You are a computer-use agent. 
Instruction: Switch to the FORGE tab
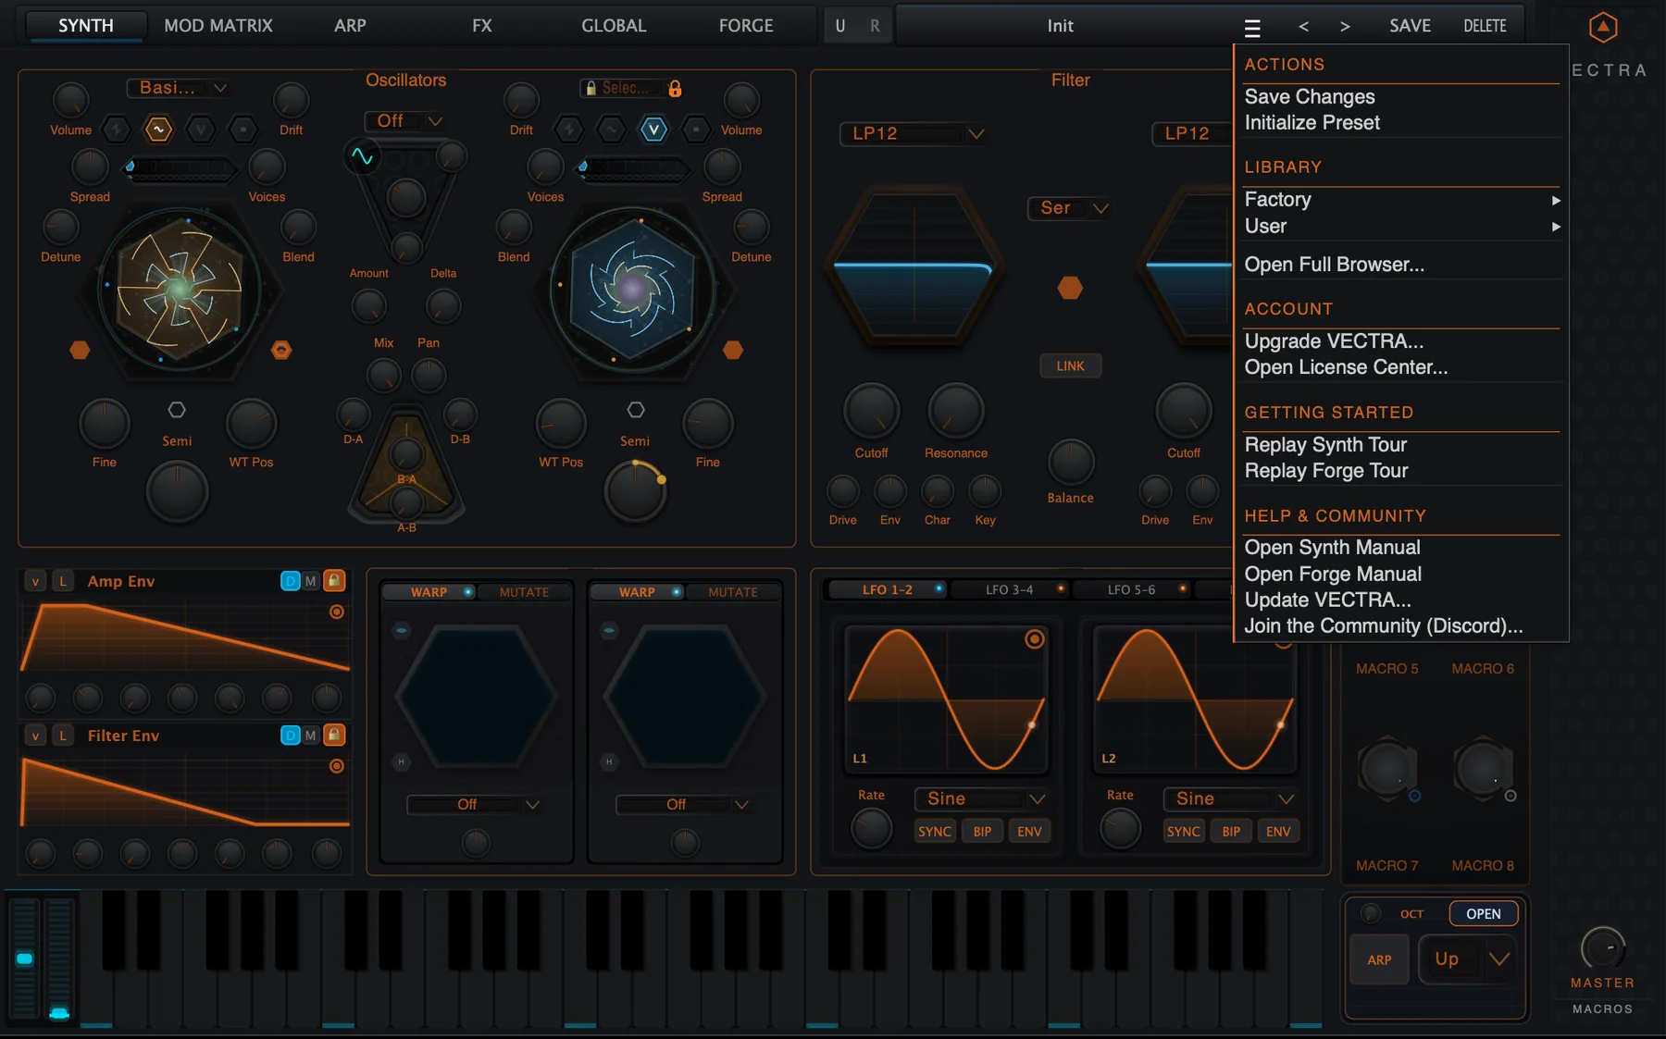point(746,26)
